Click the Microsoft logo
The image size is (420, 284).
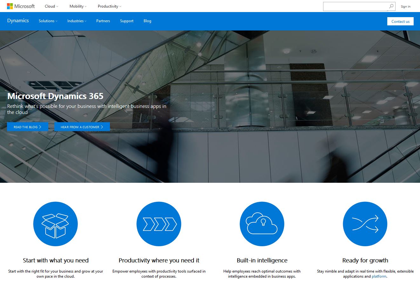(21, 6)
